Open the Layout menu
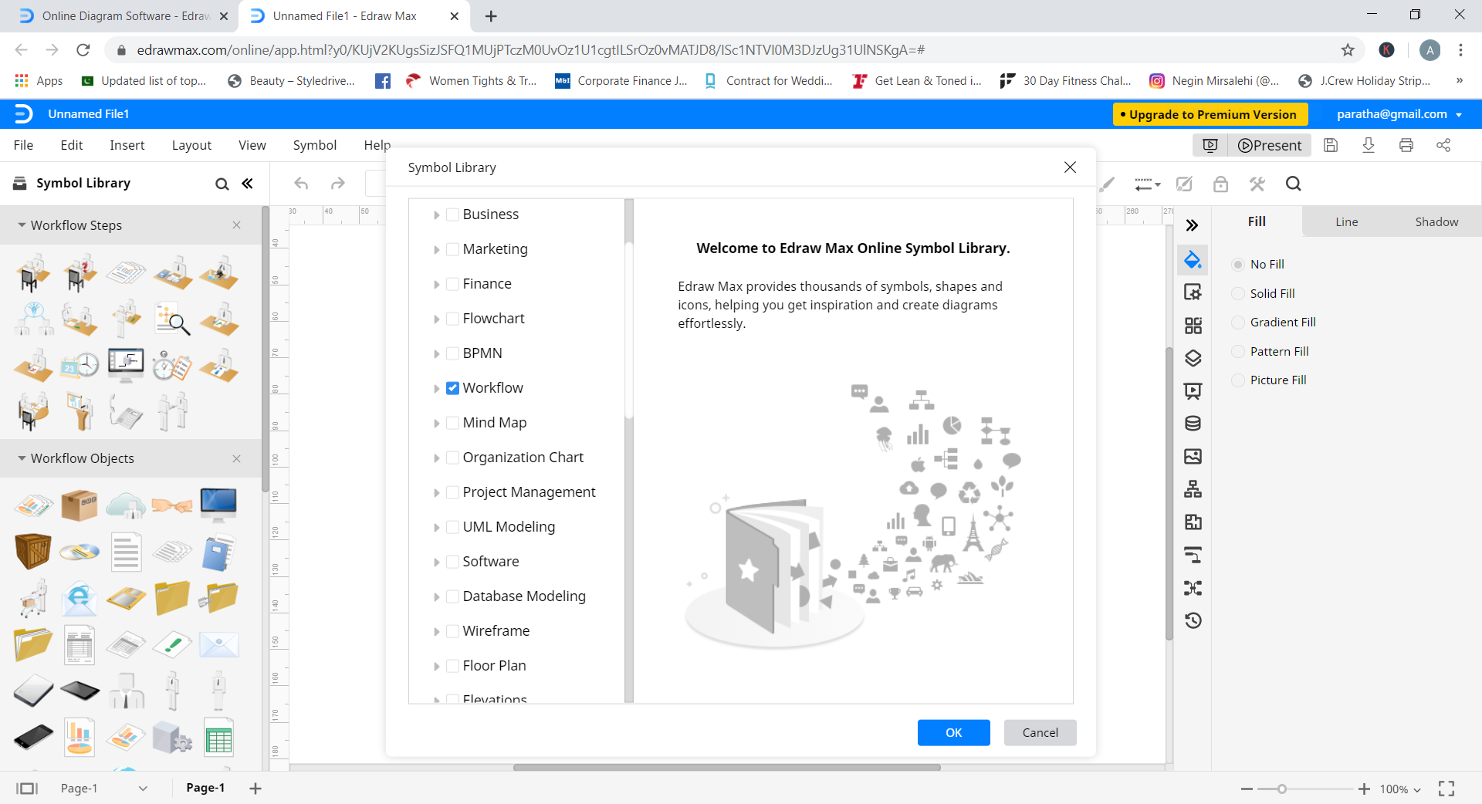The width and height of the screenshot is (1482, 804). (x=191, y=145)
